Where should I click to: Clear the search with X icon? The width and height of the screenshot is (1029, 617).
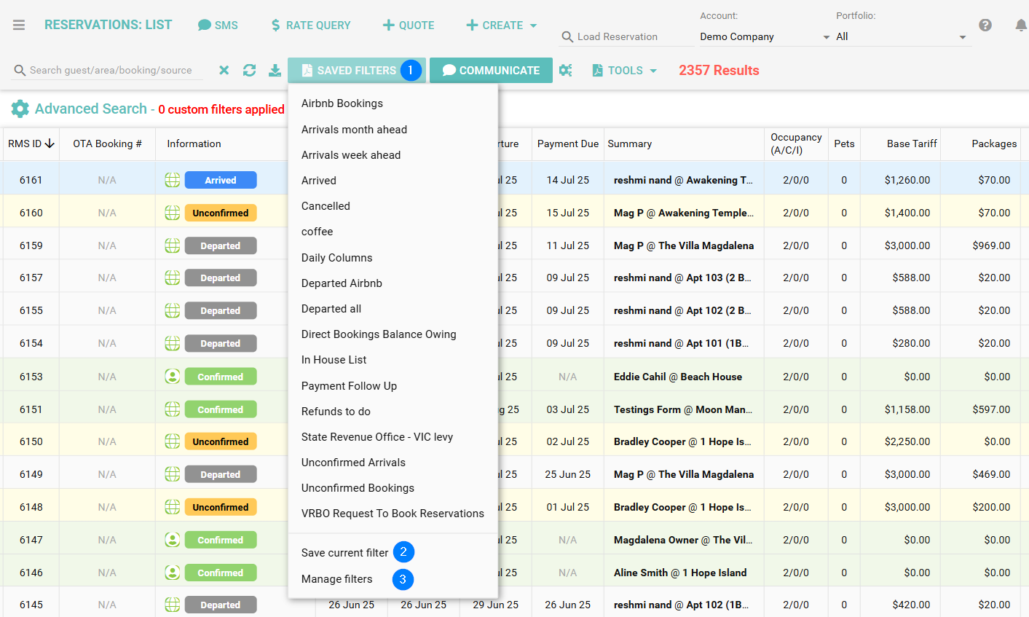point(224,70)
